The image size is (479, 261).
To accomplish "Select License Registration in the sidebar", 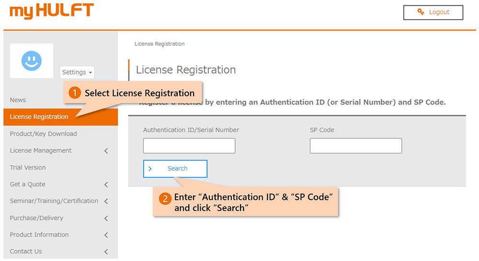I will coord(39,117).
